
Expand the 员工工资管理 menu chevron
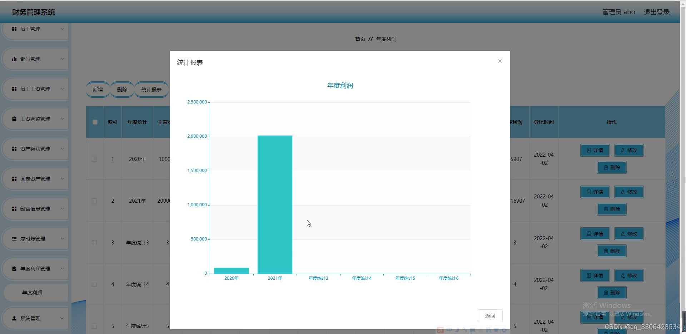(x=62, y=89)
